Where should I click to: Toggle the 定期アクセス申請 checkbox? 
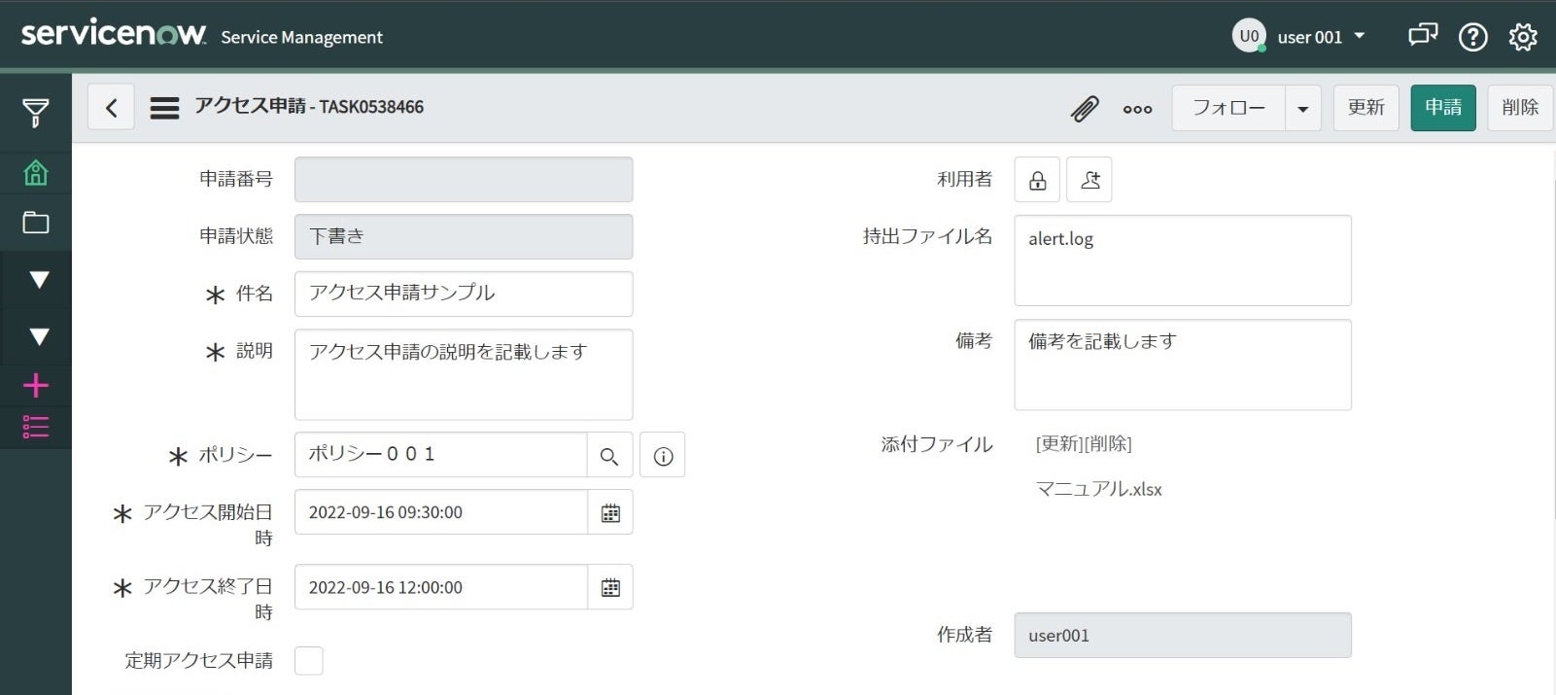pyautogui.click(x=309, y=661)
